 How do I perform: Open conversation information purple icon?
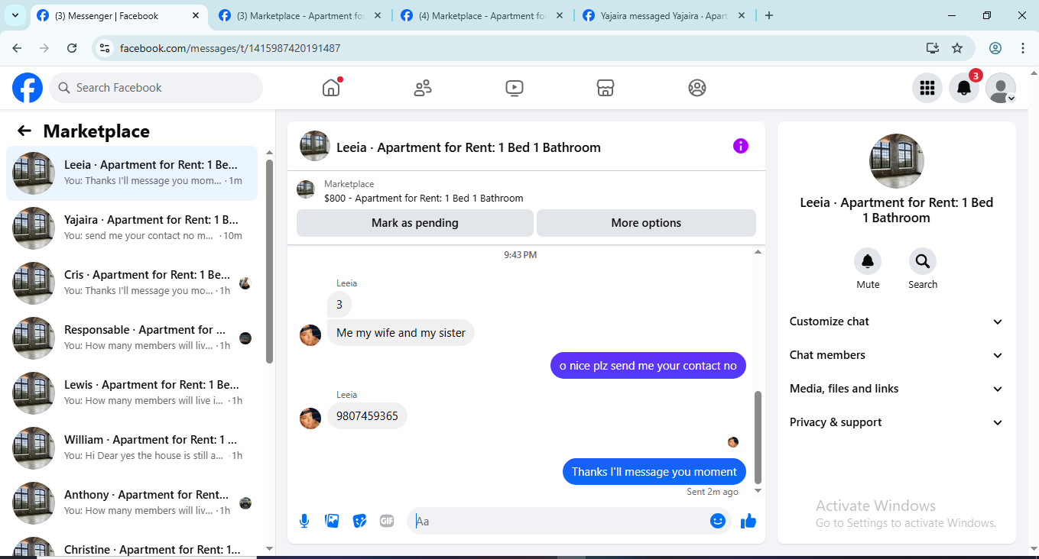click(740, 146)
